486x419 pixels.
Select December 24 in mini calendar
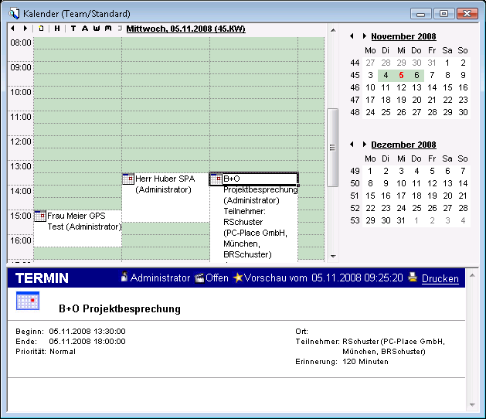click(401, 208)
